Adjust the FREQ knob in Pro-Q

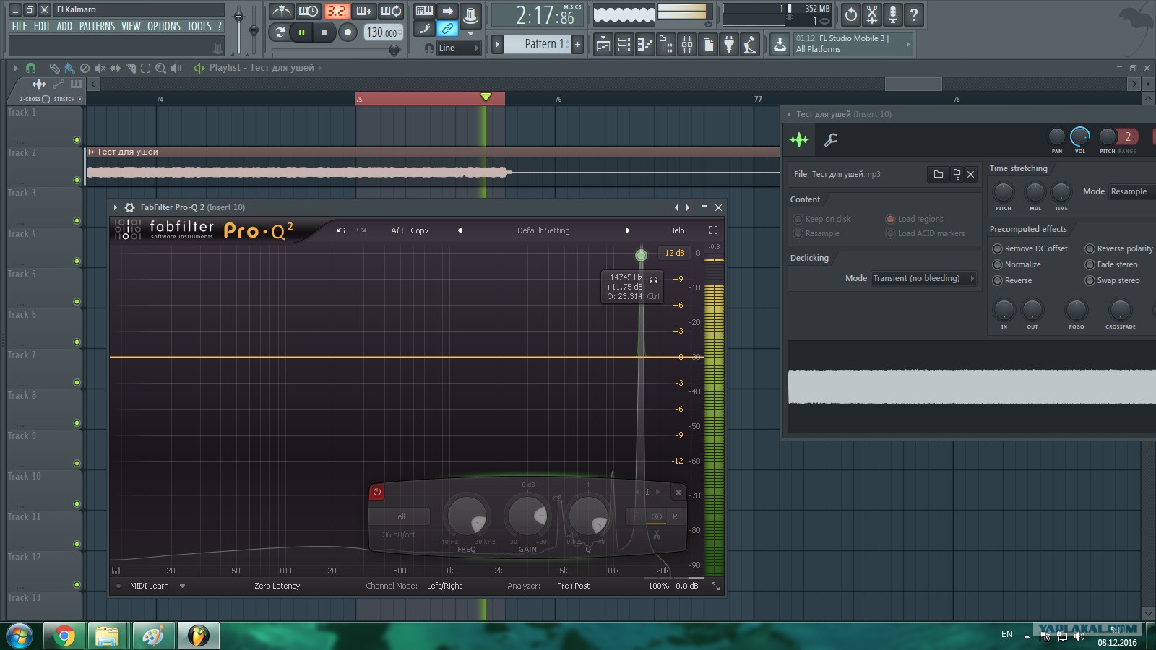coord(467,516)
